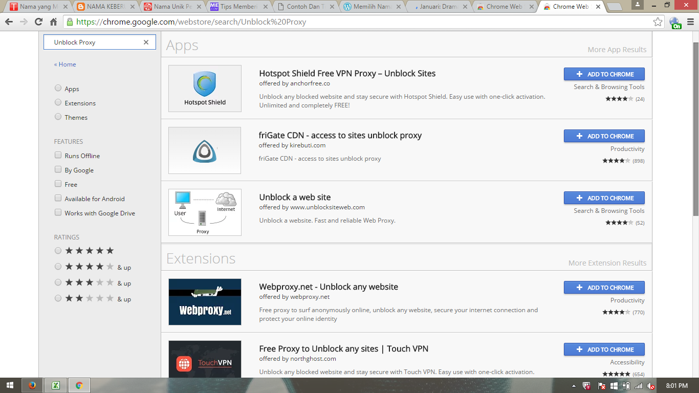Open the Unblock a web site thumbnail
Screen dimensions: 699x393
[205, 212]
